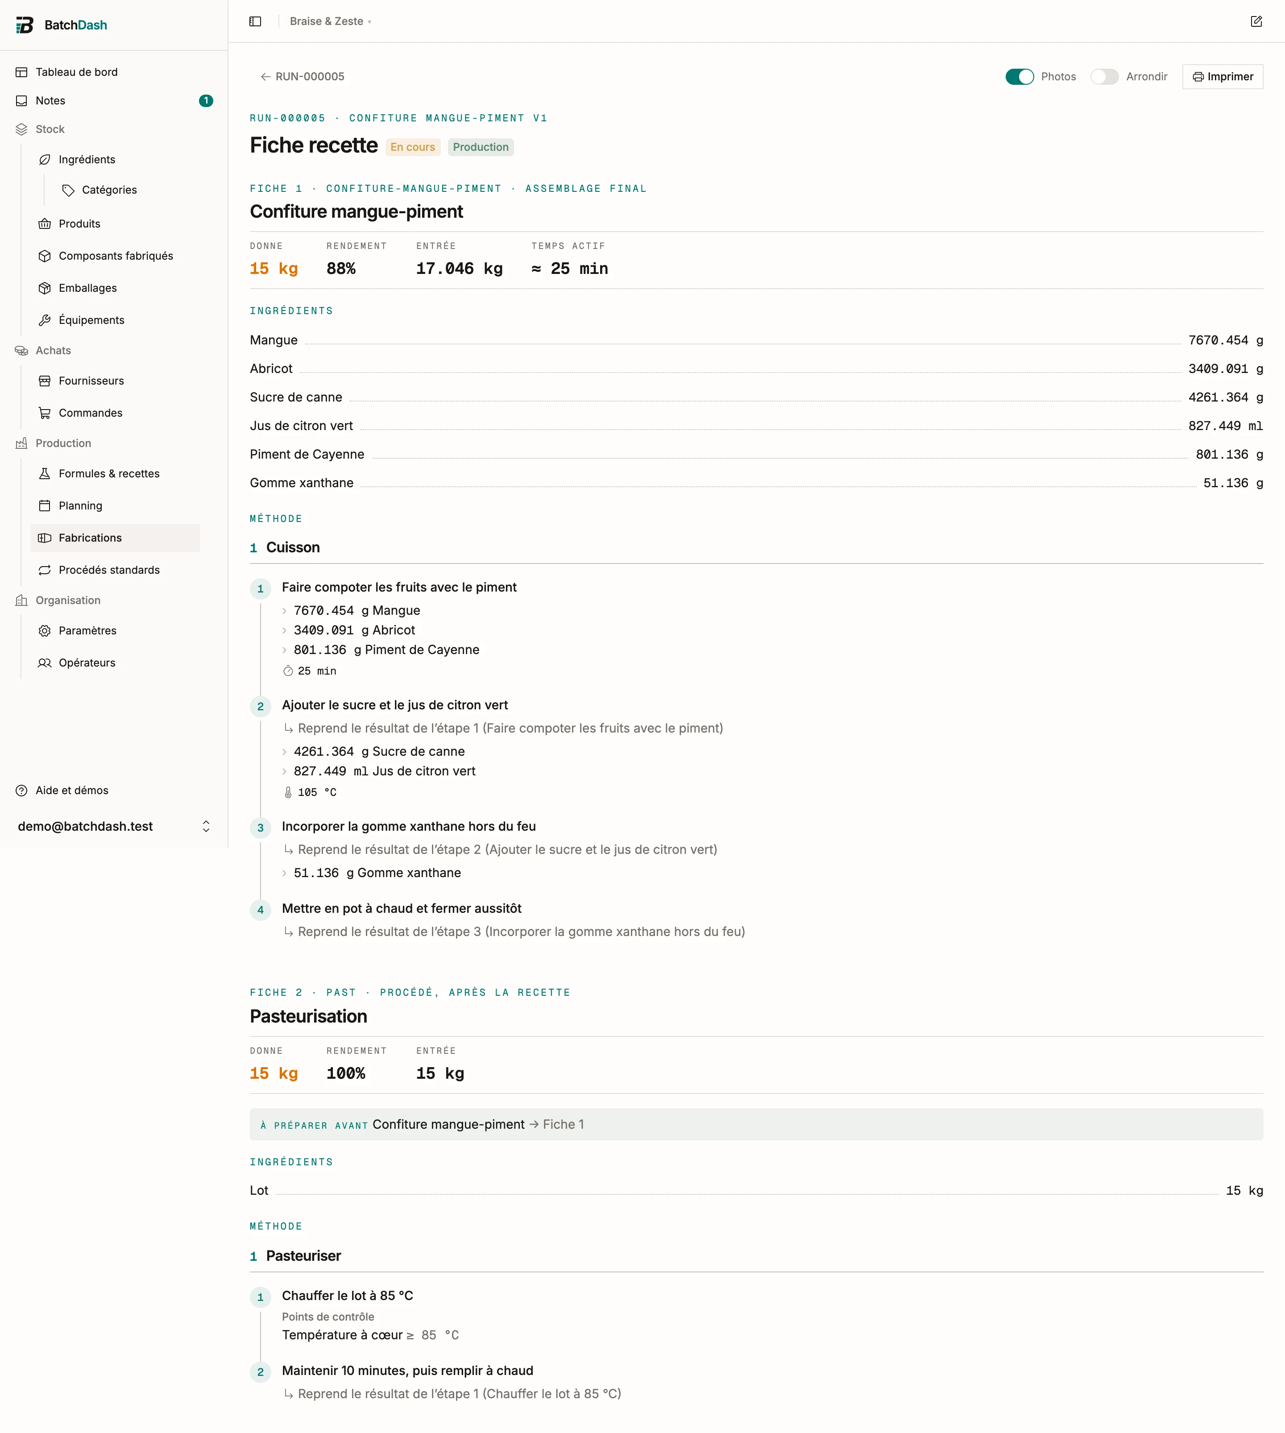Toggle the sidebar panel icon
Screen dimensions: 1285x1433
[256, 21]
